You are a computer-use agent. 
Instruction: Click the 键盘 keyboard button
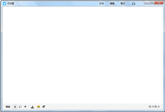click(8, 107)
